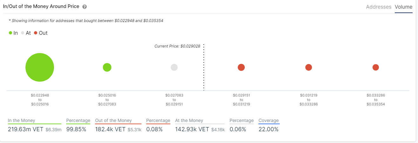The width and height of the screenshot is (418, 143).
Task: Click the small green bubble for $0.025016 range
Action: pos(107,67)
